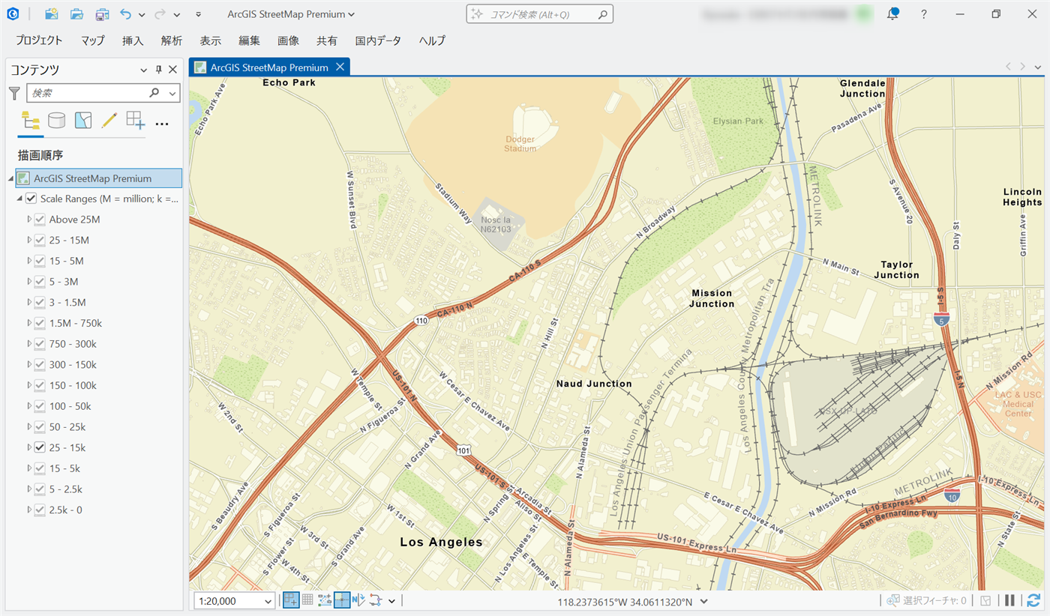Select List By Editing pencil icon
This screenshot has height=616, width=1050.
[109, 120]
